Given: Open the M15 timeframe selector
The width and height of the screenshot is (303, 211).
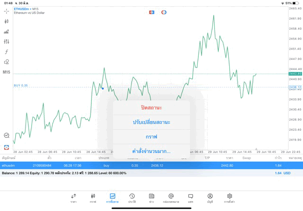Looking at the screenshot, I should pos(7,72).
